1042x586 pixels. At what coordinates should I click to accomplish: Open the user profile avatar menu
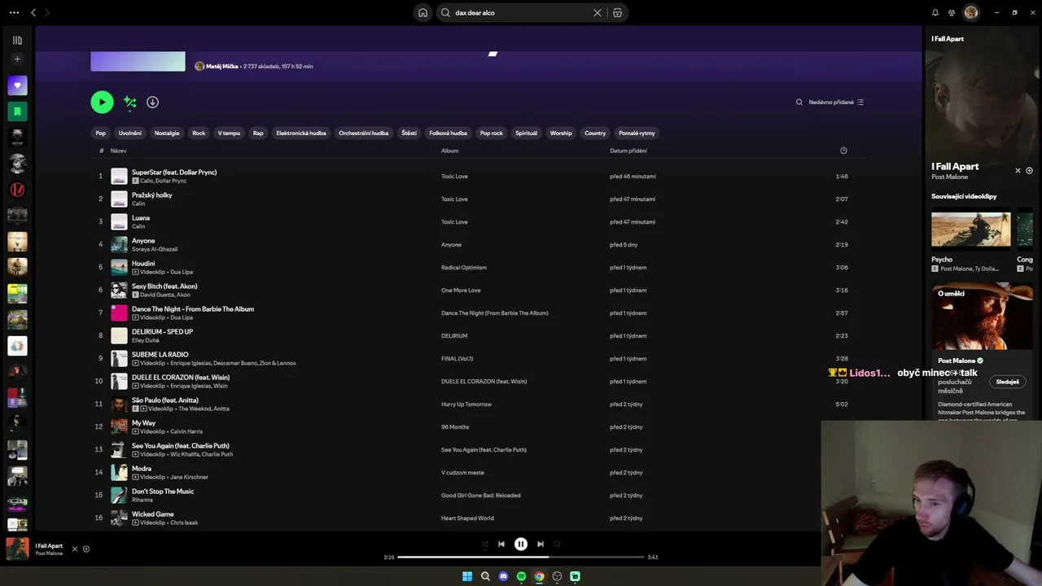[970, 12]
